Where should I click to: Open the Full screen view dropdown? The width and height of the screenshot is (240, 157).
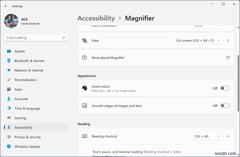pos(198,40)
